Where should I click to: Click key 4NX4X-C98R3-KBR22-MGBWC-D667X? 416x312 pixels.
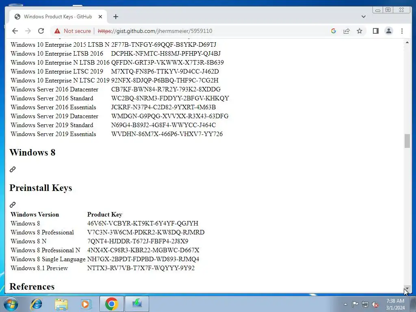pyautogui.click(x=143, y=250)
